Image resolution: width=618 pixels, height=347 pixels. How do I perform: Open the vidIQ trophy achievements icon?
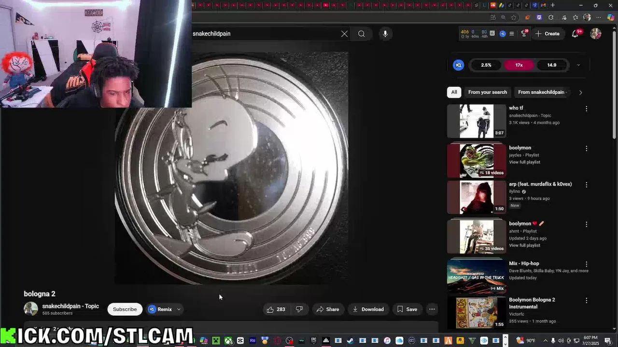[524, 34]
